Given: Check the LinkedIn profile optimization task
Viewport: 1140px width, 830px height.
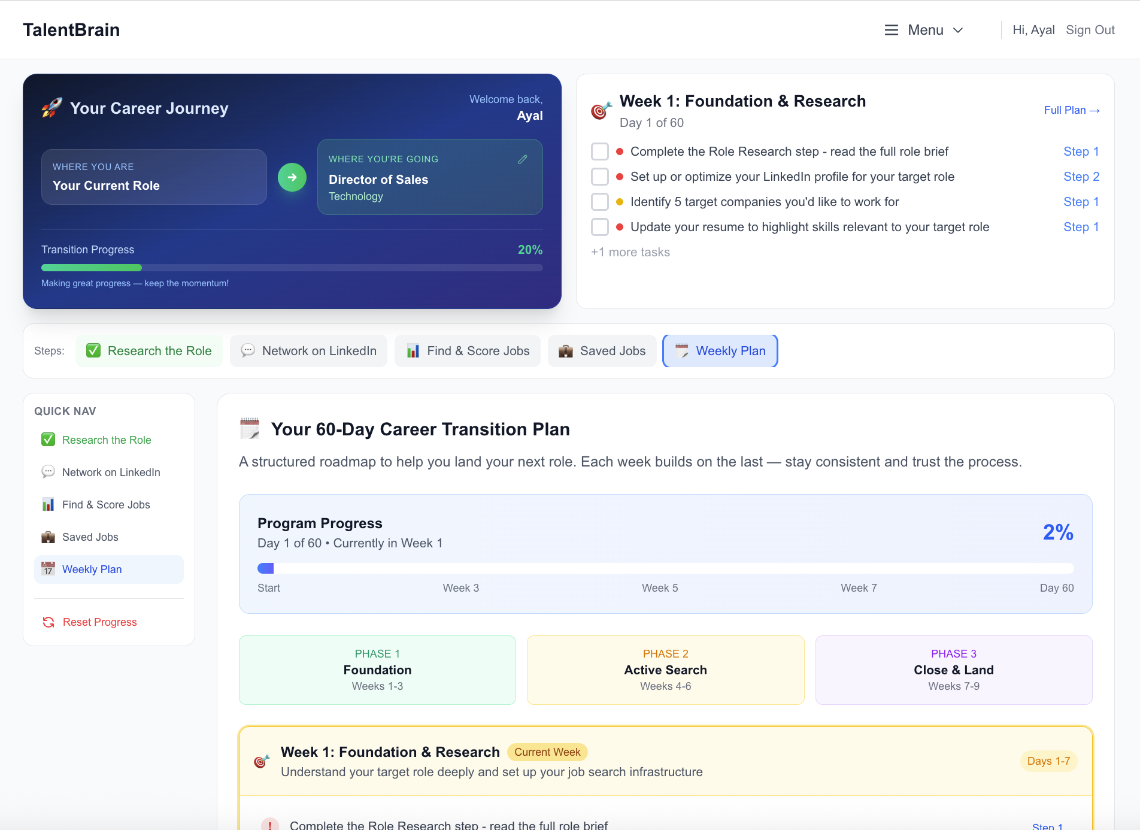Looking at the screenshot, I should point(599,177).
